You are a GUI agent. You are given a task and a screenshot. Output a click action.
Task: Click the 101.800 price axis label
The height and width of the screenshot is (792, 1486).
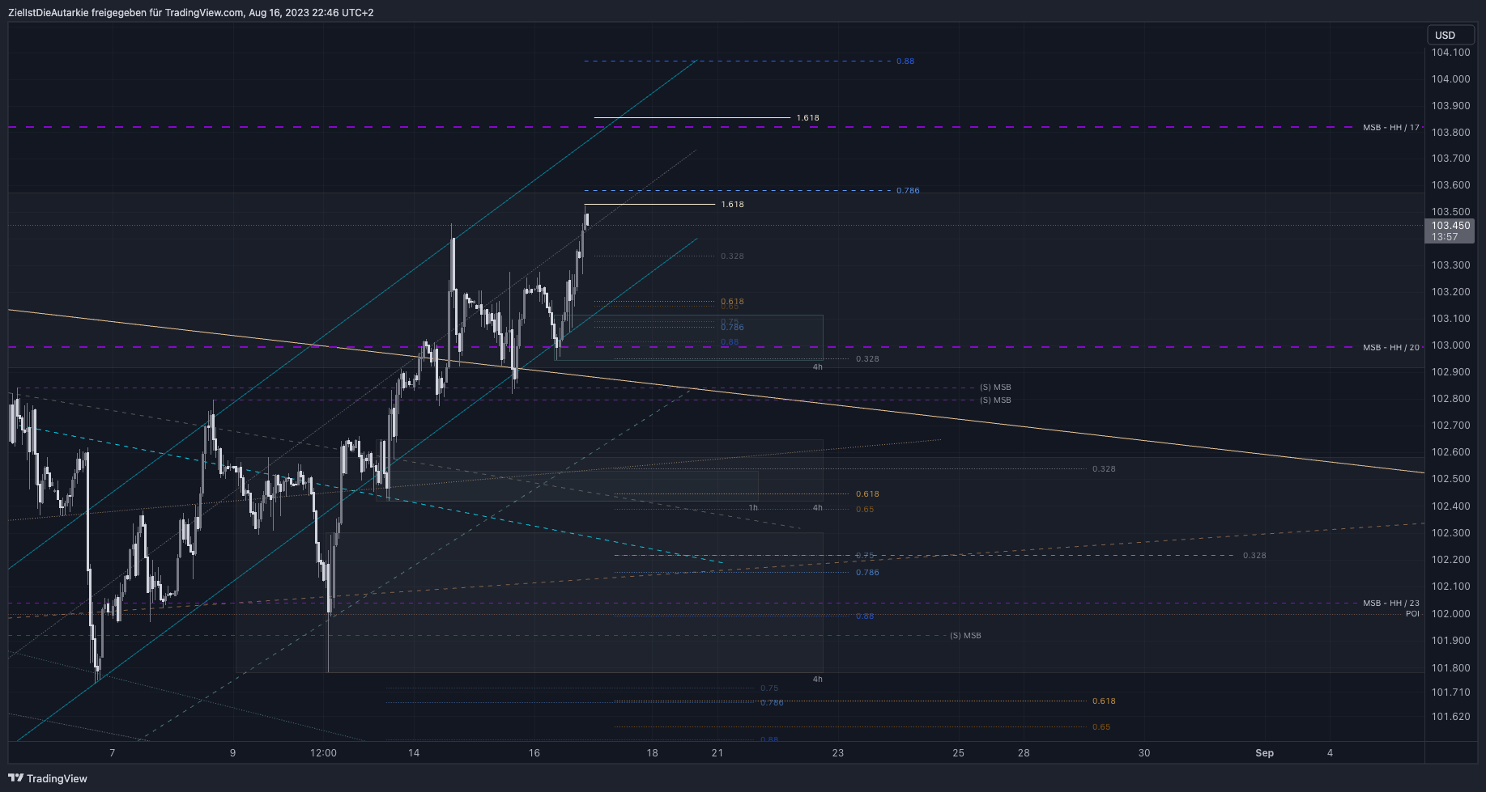click(1450, 668)
